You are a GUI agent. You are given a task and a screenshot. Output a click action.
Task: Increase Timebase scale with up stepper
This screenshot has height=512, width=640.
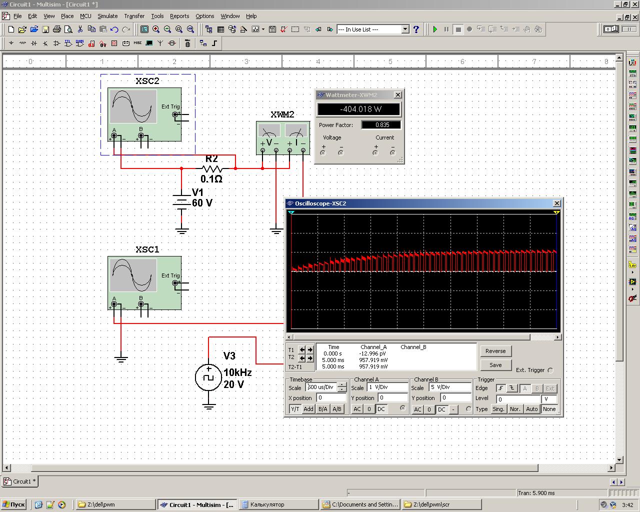click(x=342, y=385)
